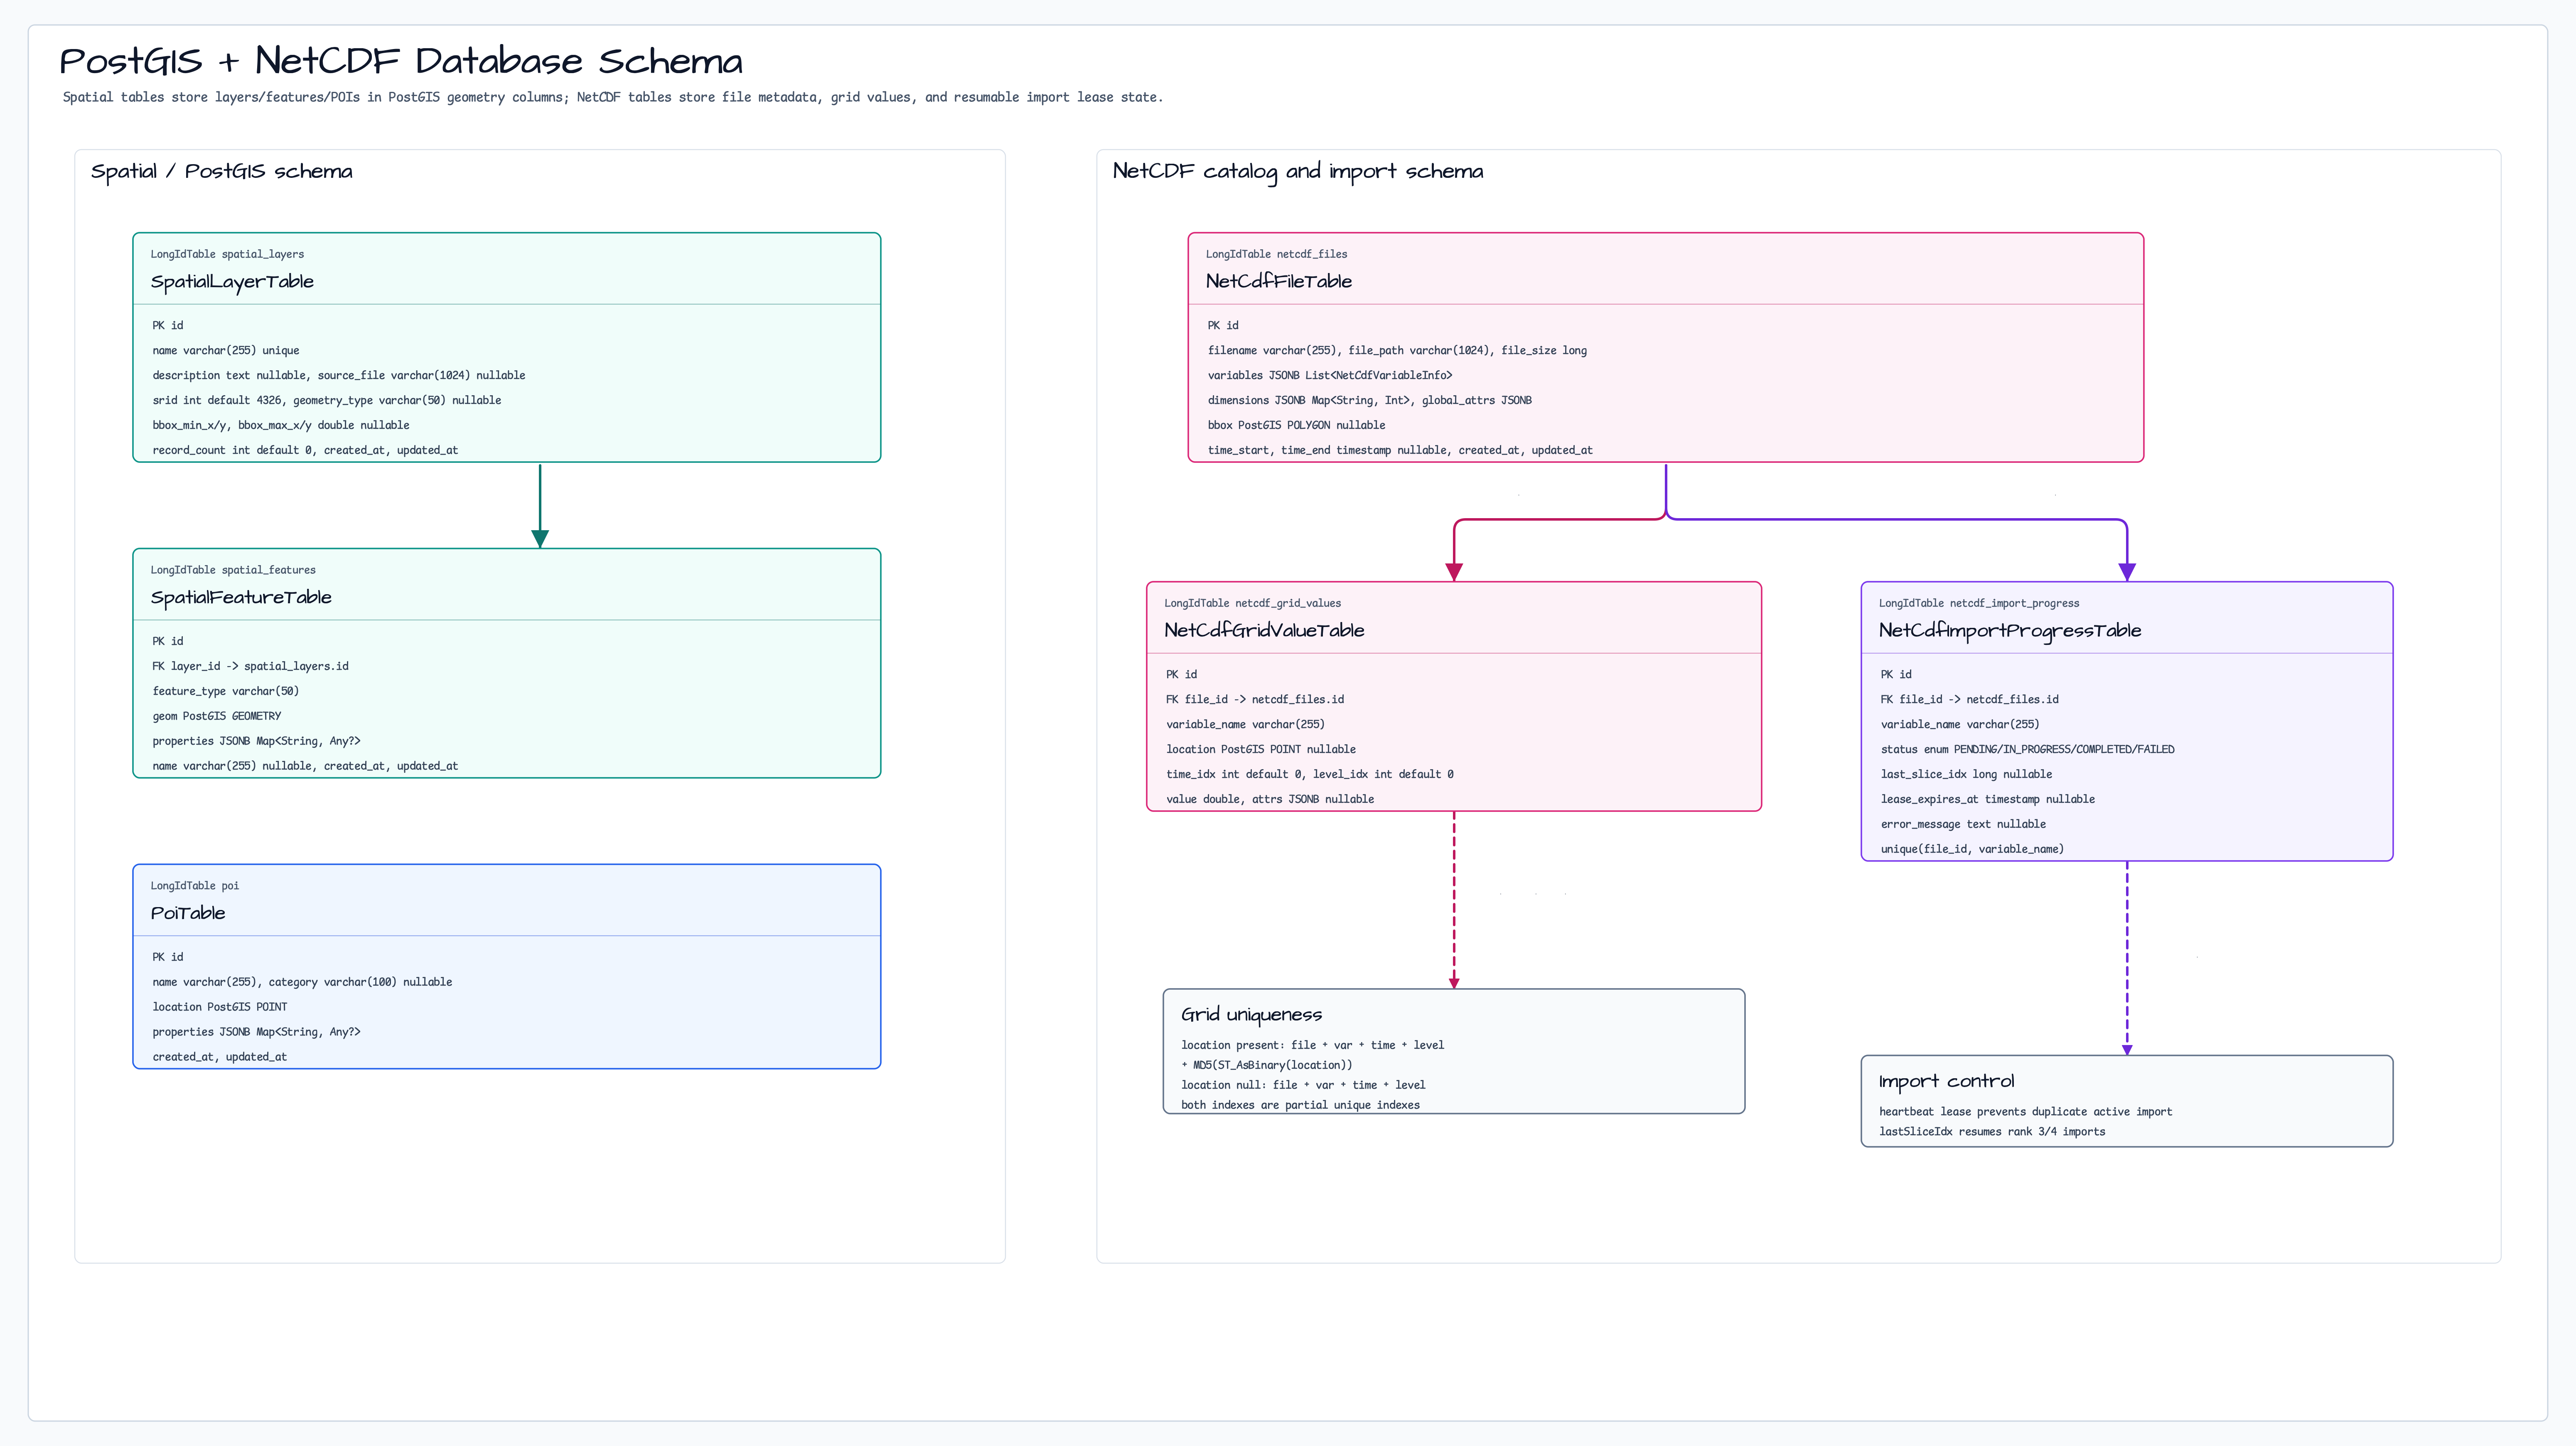This screenshot has width=2576, height=1446.
Task: Click the dashed arrowhead above Grid uniqueness
Action: (1454, 983)
